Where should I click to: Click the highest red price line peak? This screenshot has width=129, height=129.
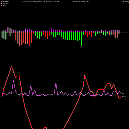(x=11, y=66)
